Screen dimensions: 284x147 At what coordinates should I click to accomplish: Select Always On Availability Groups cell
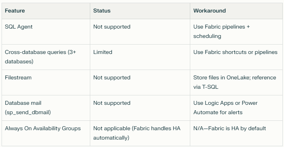[46, 133]
